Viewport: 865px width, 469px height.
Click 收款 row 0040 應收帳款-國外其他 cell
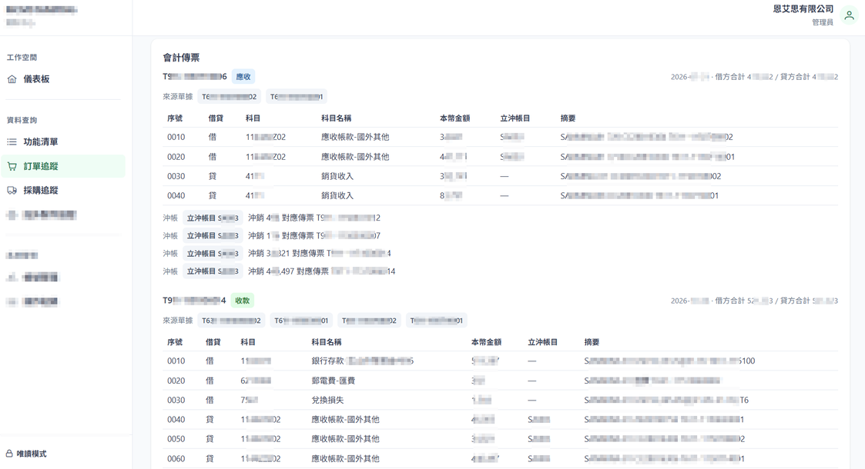pyautogui.click(x=345, y=420)
